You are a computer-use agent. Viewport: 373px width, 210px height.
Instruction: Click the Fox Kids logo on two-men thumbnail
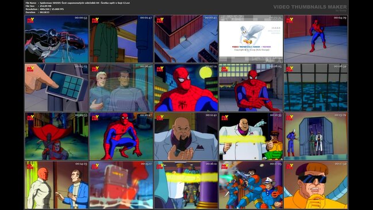(95, 69)
